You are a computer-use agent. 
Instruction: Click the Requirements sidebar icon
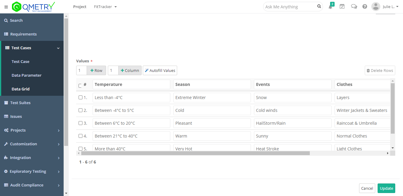coord(6,34)
